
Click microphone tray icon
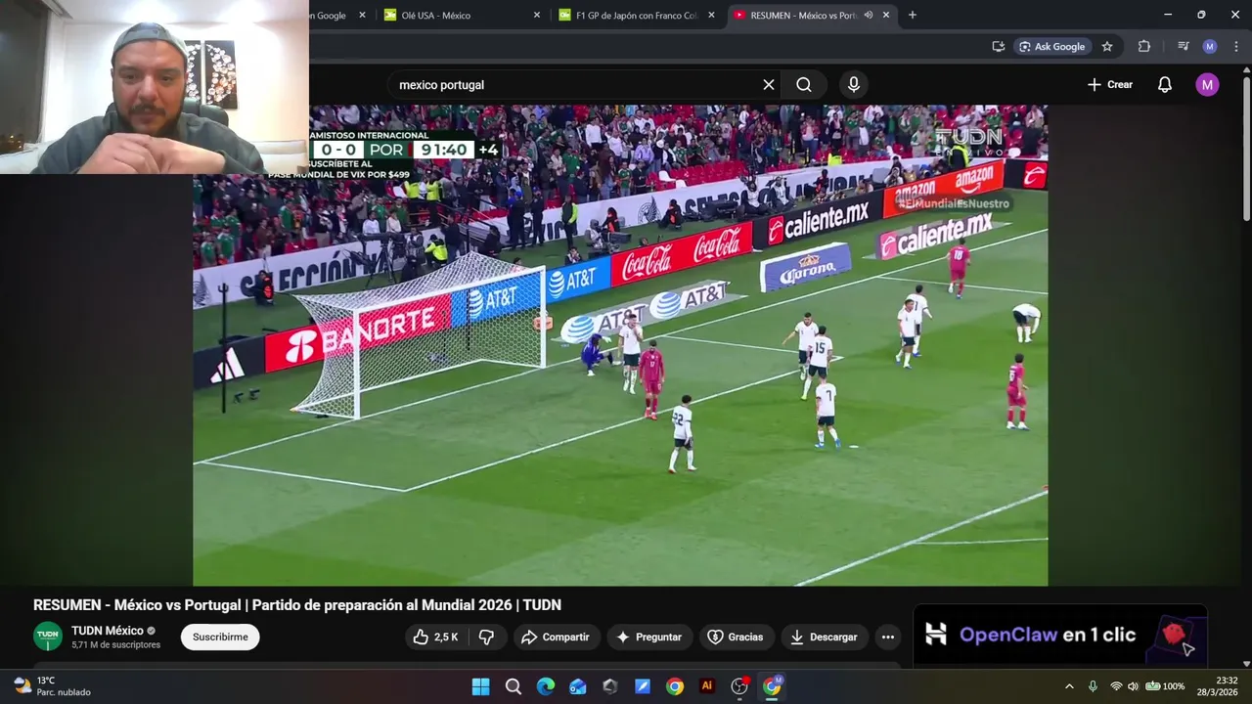1093,686
